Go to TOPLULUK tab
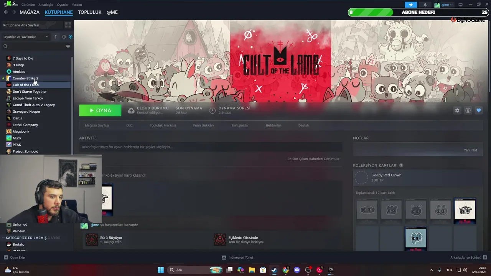The height and width of the screenshot is (276, 491). (90, 12)
